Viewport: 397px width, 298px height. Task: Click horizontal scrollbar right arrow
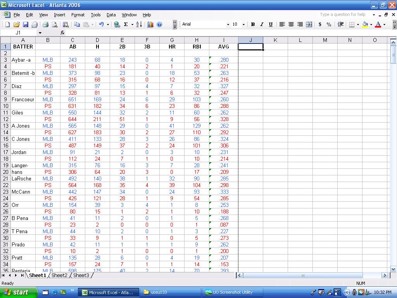[385, 275]
